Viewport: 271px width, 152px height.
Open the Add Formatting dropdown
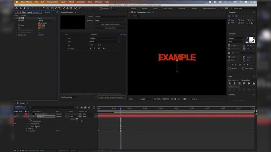pos(69,97)
